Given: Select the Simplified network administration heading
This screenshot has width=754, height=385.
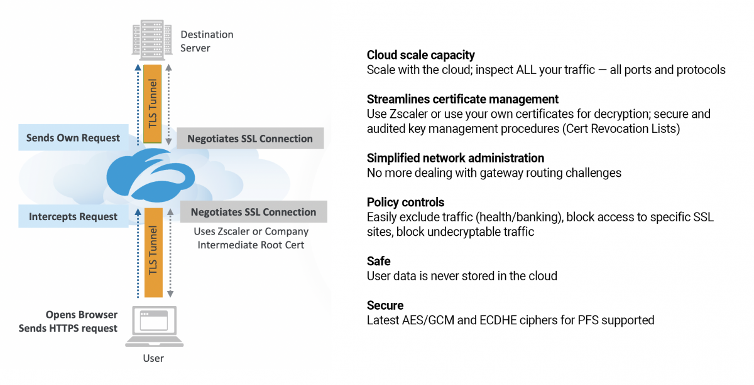Looking at the screenshot, I should coord(456,158).
